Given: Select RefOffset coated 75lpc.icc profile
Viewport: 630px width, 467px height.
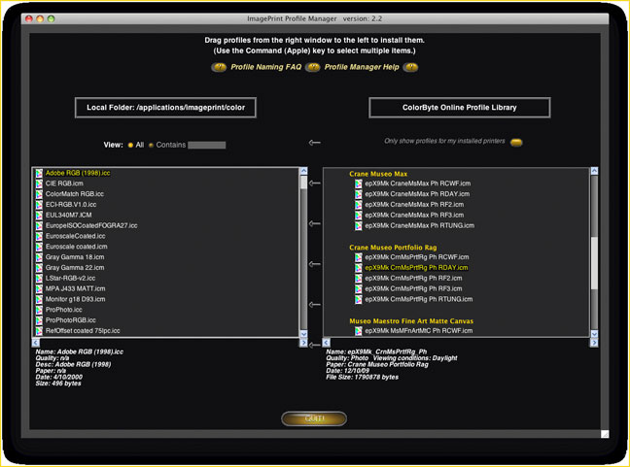Looking at the screenshot, I should 83,331.
